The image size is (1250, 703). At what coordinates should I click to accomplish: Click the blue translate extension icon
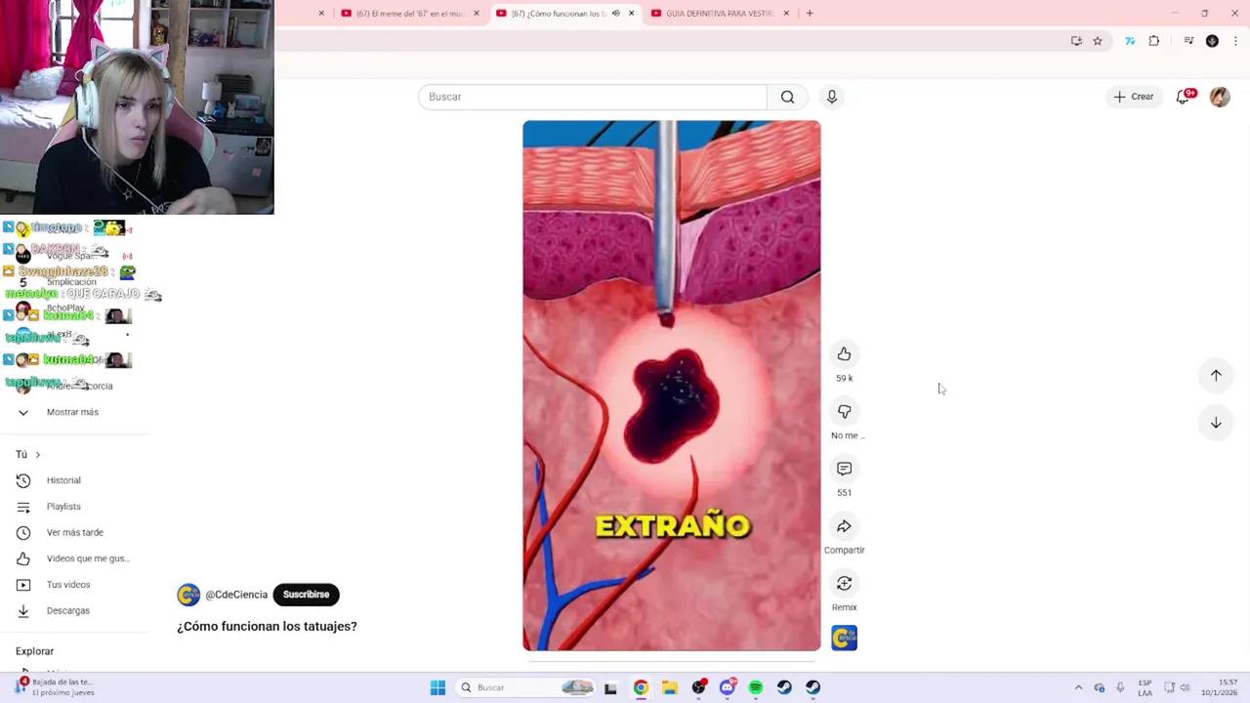[1130, 41]
